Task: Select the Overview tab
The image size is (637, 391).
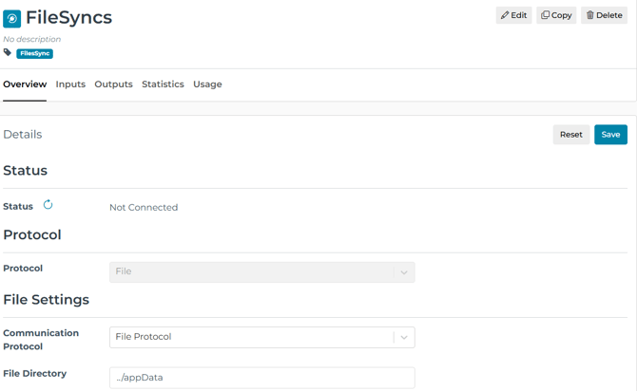Action: [x=25, y=84]
